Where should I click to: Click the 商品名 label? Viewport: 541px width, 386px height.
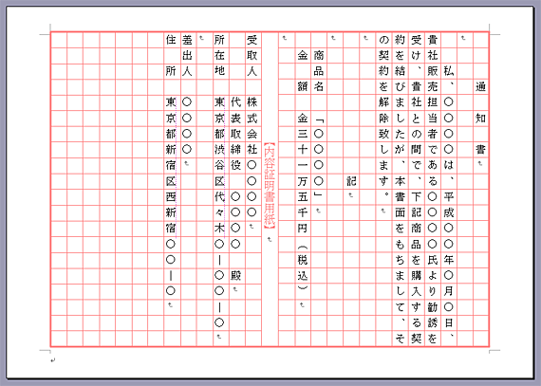point(319,70)
